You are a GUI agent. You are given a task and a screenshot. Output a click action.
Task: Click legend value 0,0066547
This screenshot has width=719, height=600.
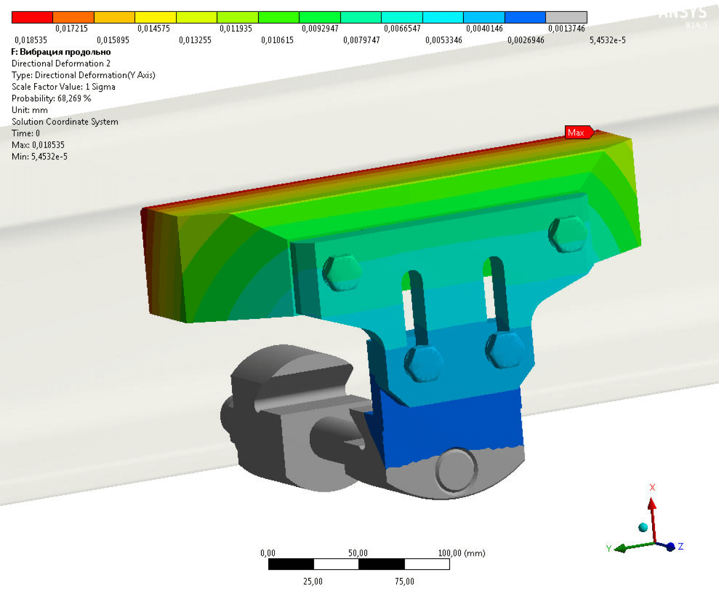(x=402, y=28)
